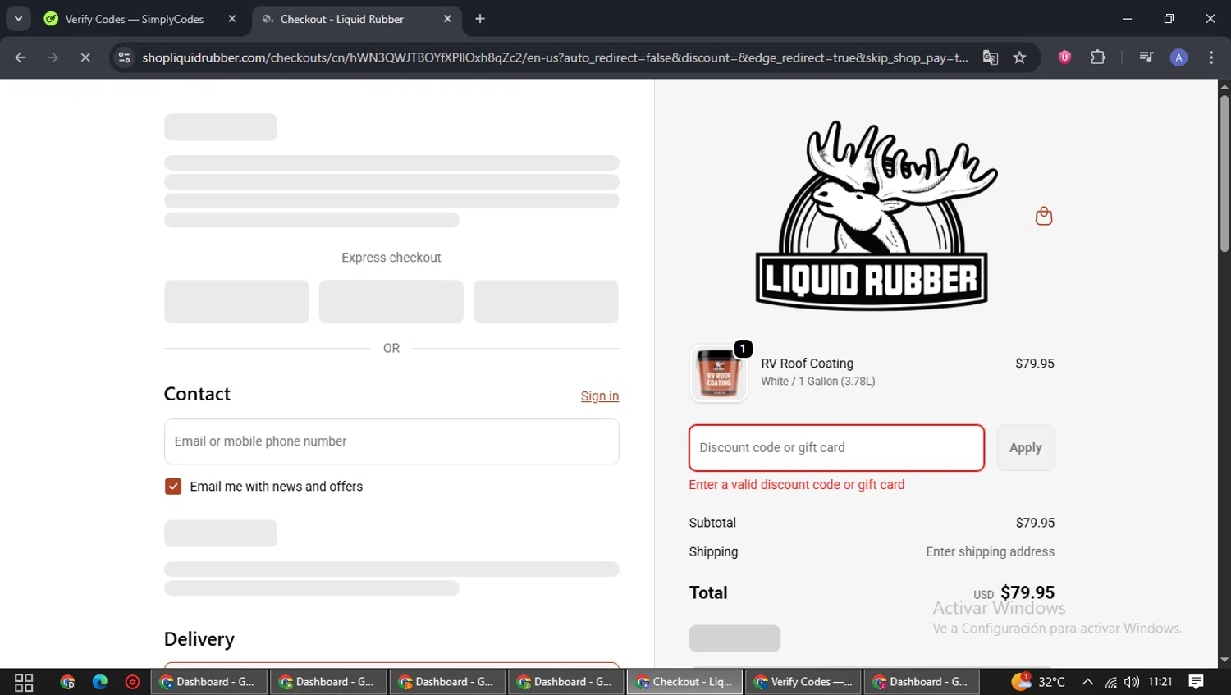The width and height of the screenshot is (1231, 695).
Task: Close the Verify Codes — SimplyCodes tab
Action: (232, 19)
